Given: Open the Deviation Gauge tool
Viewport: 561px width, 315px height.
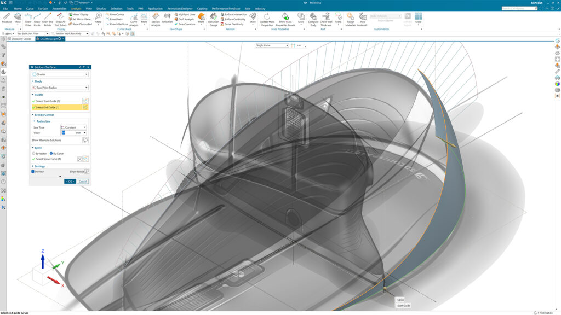Looking at the screenshot, I should click(213, 19).
